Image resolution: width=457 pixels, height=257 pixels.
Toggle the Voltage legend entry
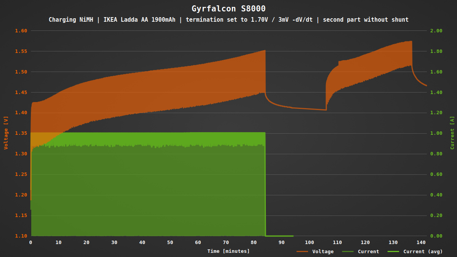tap(315, 251)
